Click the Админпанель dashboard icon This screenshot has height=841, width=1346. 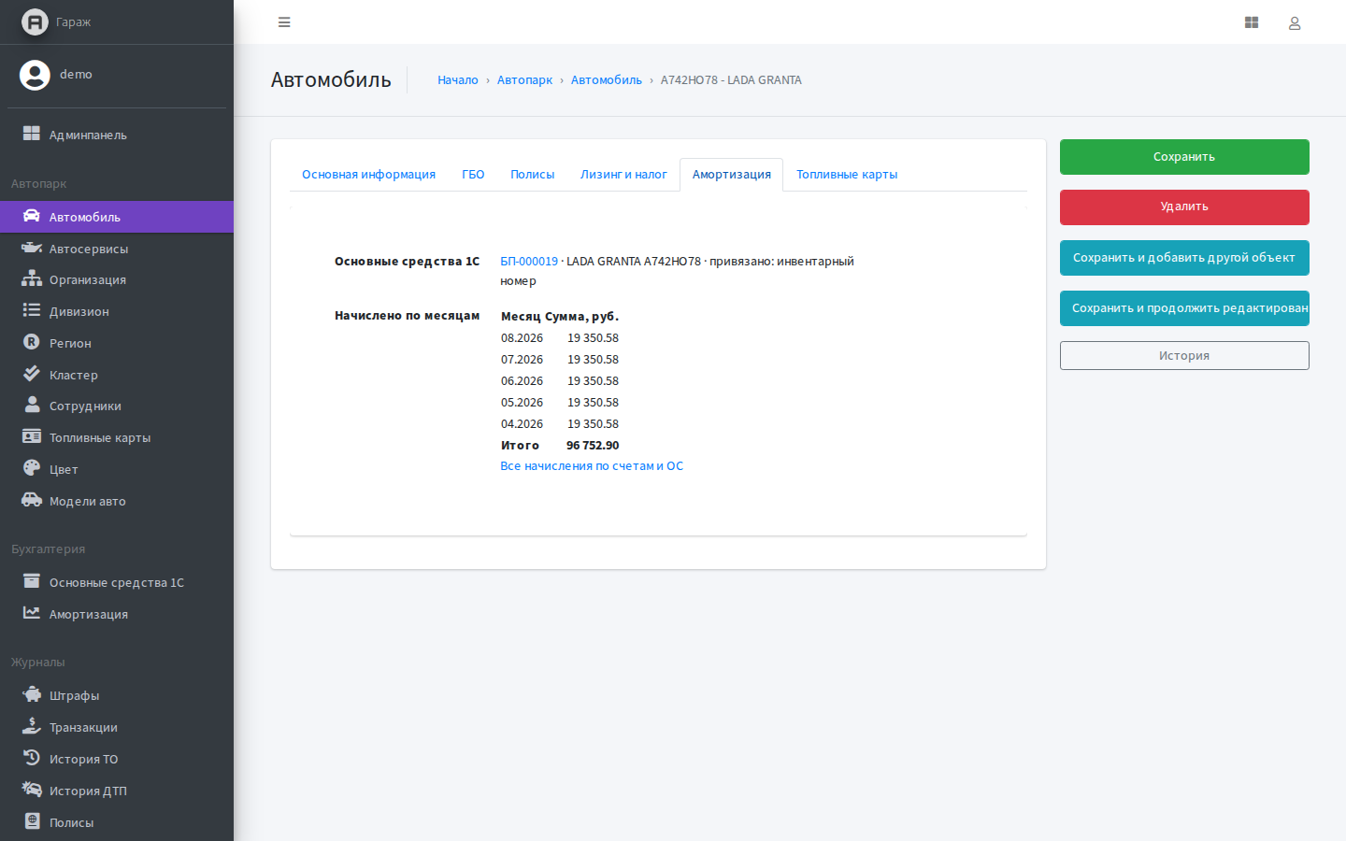(x=32, y=134)
